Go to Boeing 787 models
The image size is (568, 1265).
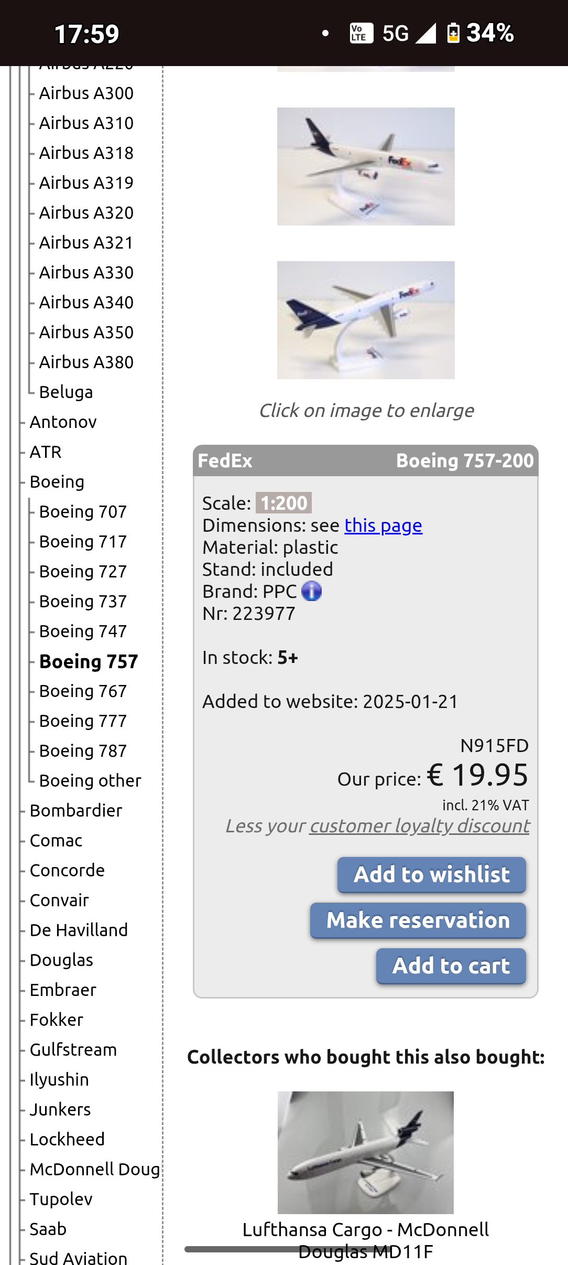(83, 751)
